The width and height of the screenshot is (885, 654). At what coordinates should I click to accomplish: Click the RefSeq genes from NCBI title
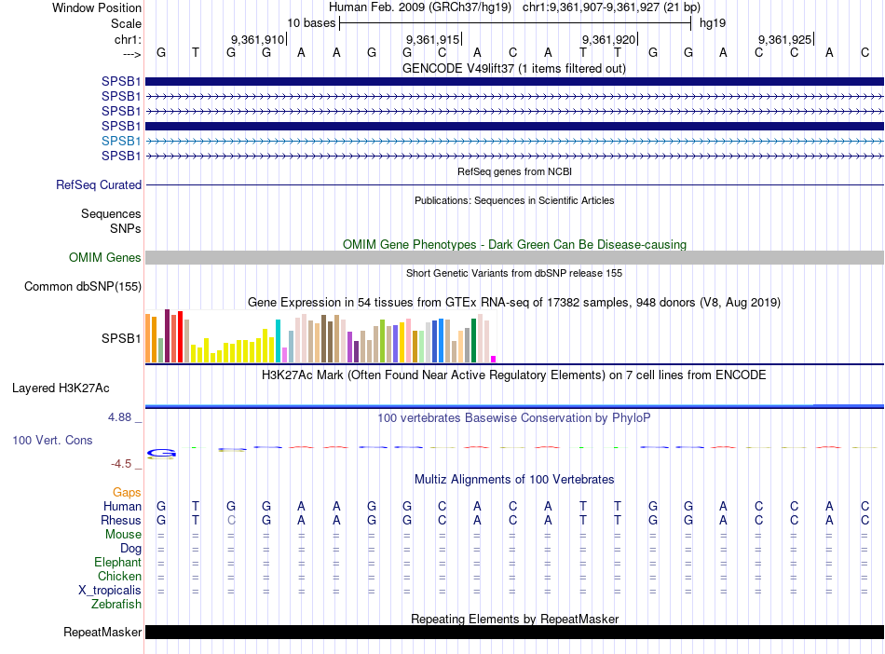point(514,171)
